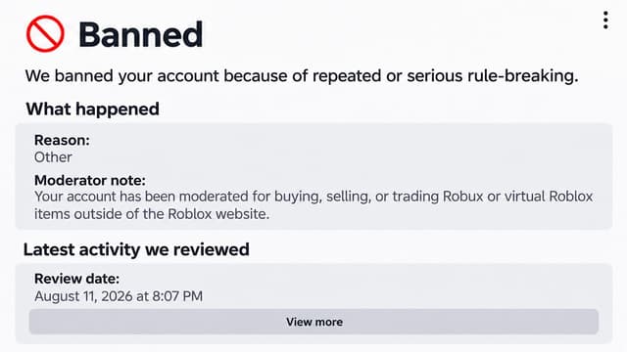Click the red banned prohibition icon

[45, 34]
